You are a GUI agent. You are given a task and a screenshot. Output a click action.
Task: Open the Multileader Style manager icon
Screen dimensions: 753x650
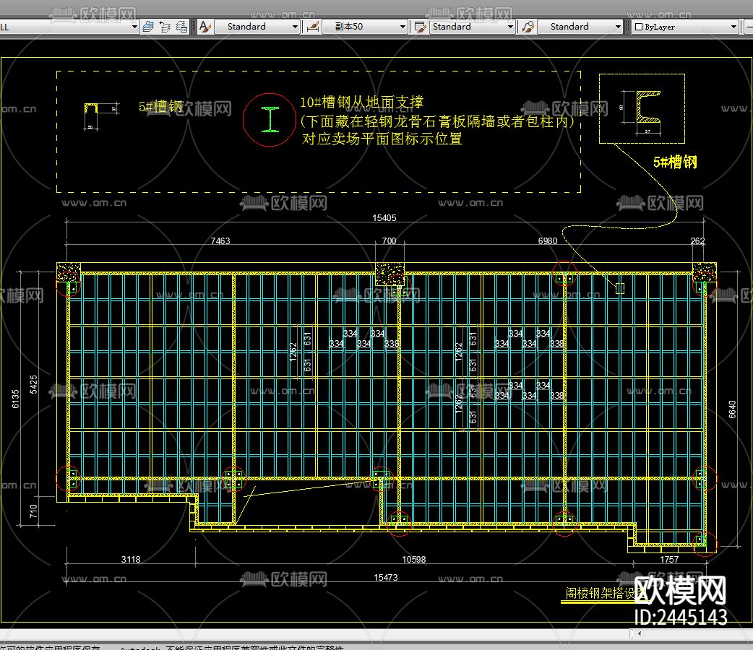pyautogui.click(x=528, y=27)
